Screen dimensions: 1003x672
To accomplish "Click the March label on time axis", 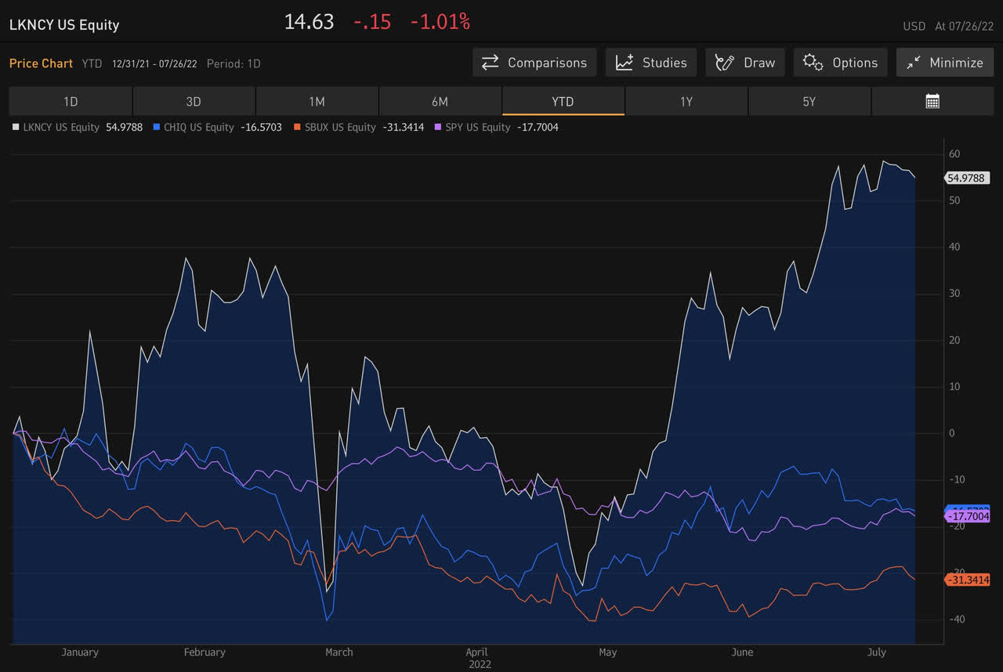I will point(339,652).
